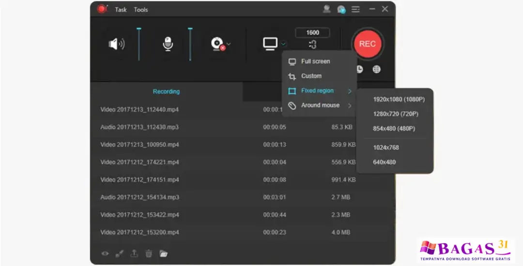This screenshot has width=523, height=266.
Task: Toggle system sound speaker icon
Action: [x=116, y=44]
